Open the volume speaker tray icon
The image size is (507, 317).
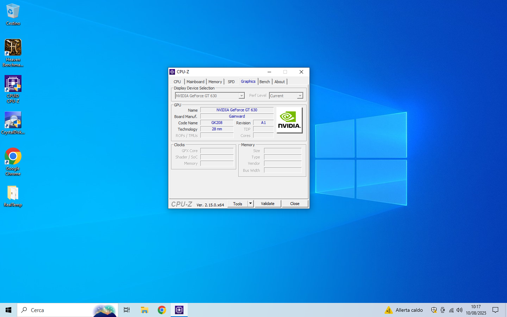459,310
